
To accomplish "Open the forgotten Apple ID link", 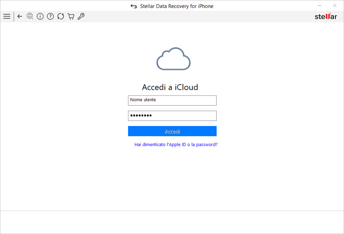I will [x=176, y=145].
